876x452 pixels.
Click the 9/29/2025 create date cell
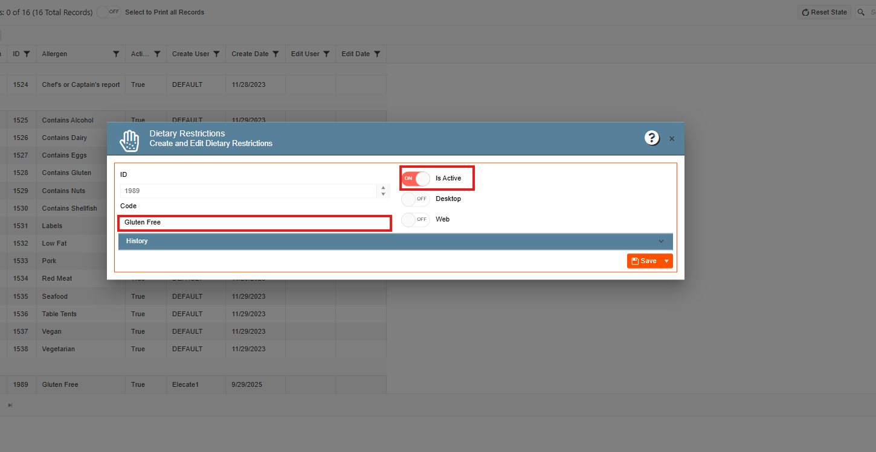pos(256,384)
